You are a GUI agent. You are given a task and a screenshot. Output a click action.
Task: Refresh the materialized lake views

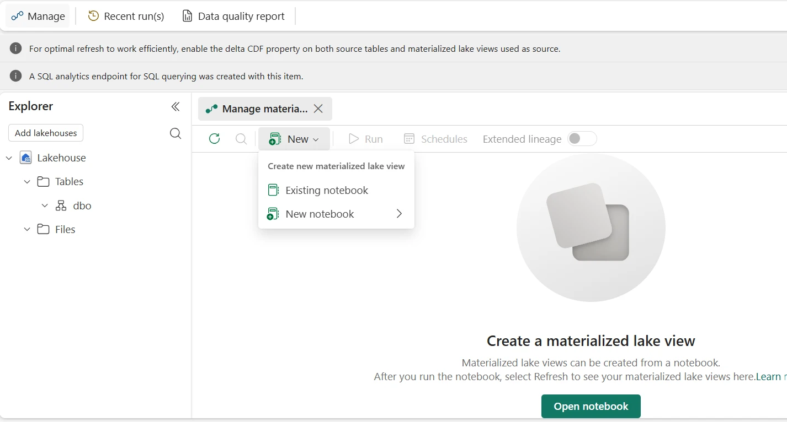[x=215, y=139]
